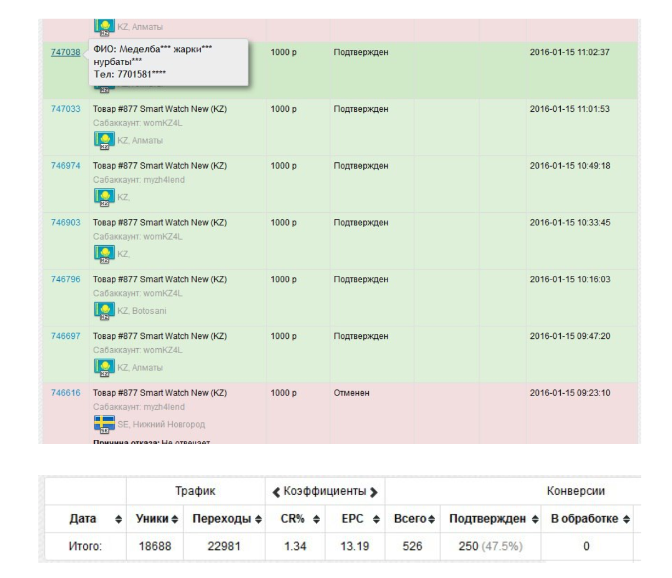The width and height of the screenshot is (672, 578).
Task: Click the flag icon beside KZ, Botosani
Action: pos(104,310)
